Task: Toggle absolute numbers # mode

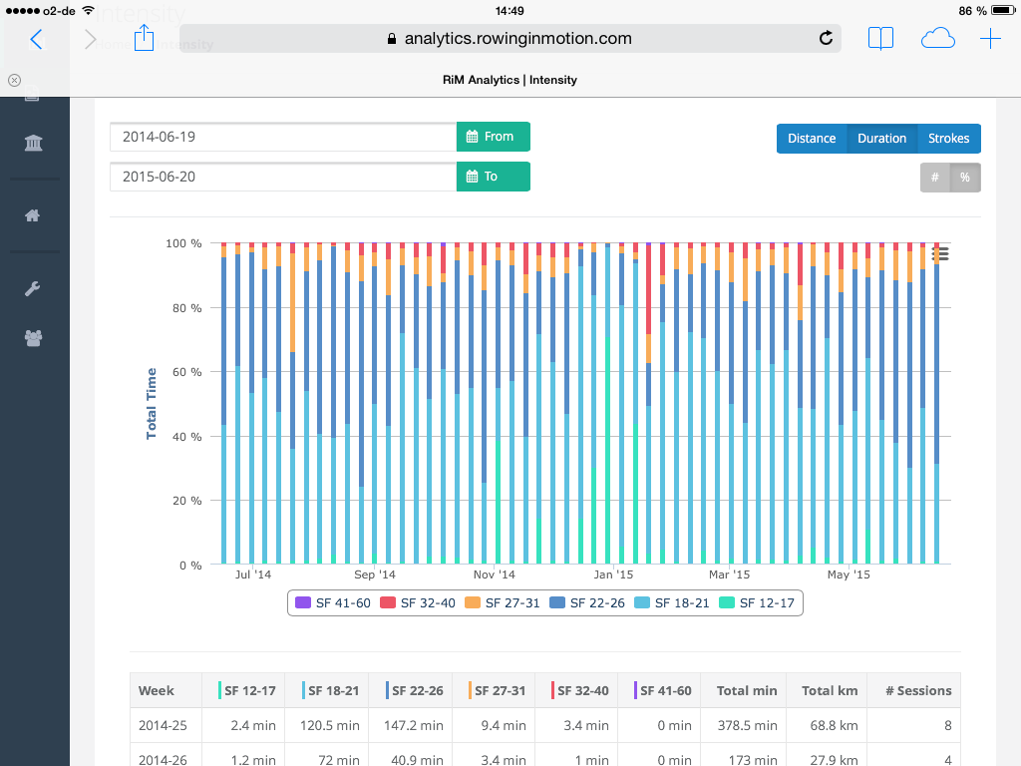Action: click(x=935, y=178)
